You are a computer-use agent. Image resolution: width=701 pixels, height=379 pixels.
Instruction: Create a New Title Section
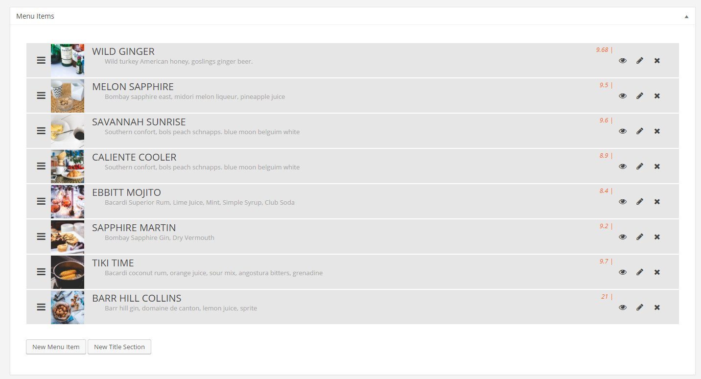point(119,347)
